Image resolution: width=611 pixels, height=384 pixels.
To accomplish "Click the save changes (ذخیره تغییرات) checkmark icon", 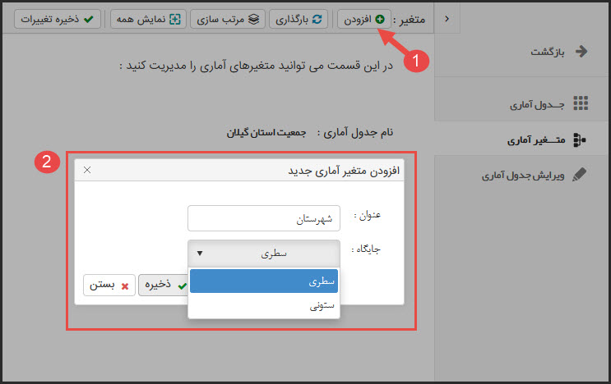I will (89, 18).
